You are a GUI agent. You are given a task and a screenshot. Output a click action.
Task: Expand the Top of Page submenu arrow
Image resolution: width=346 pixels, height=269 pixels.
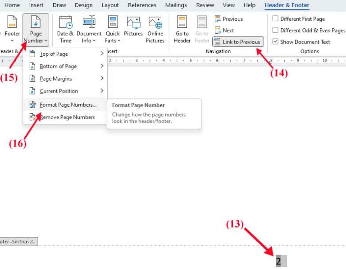tap(102, 54)
